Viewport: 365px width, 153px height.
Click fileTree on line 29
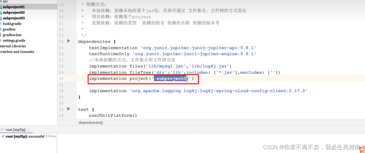[140, 72]
